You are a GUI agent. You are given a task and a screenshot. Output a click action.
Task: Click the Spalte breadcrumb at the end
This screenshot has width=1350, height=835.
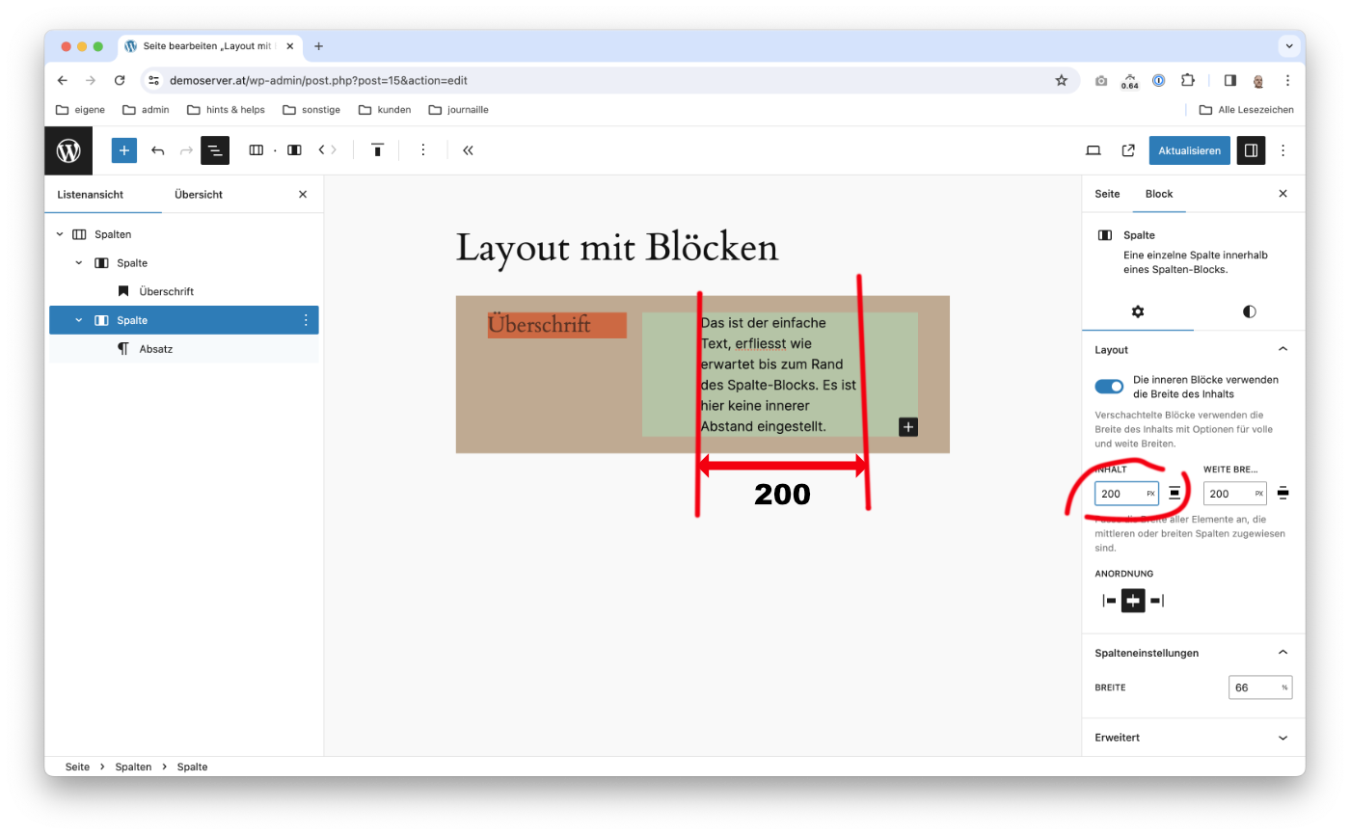[192, 767]
